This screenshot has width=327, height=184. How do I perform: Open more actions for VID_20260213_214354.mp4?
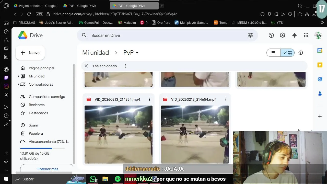tap(149, 99)
